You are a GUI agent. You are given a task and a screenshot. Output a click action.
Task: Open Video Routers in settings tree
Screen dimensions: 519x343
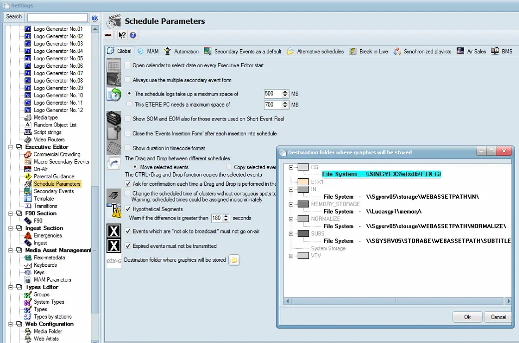(x=49, y=139)
